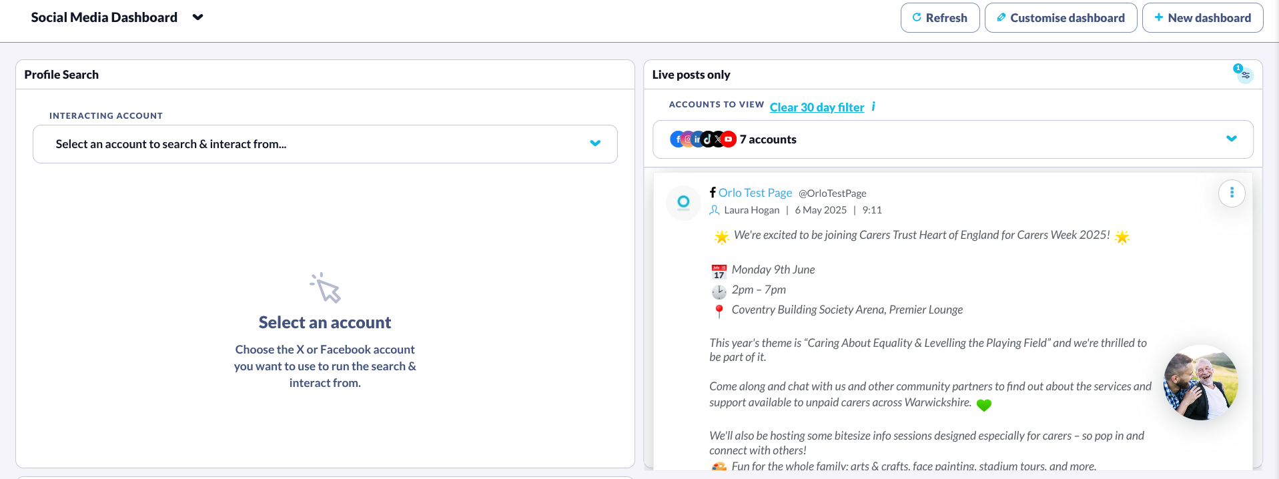
Task: Expand the Social Media Dashboard chevron
Action: click(197, 17)
